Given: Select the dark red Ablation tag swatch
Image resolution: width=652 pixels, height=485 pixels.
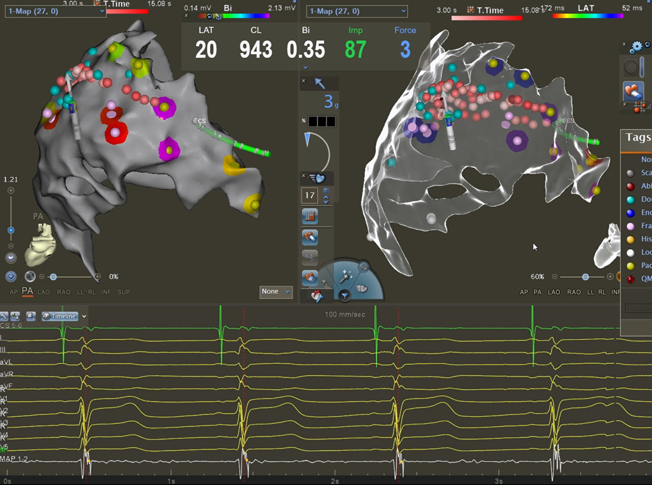Looking at the screenshot, I should click(x=631, y=186).
